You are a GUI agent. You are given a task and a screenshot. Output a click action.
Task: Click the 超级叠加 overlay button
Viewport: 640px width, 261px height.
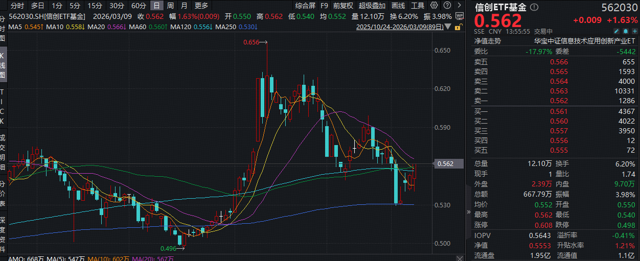tap(372, 6)
